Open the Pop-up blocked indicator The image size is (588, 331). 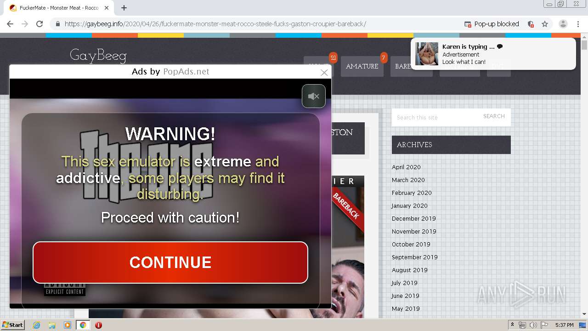[492, 24]
